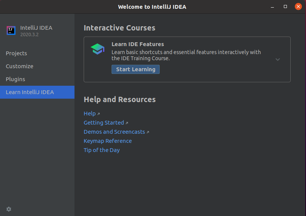The image size is (306, 216).
Task: Open the Keymap Reference link
Action: [108, 141]
